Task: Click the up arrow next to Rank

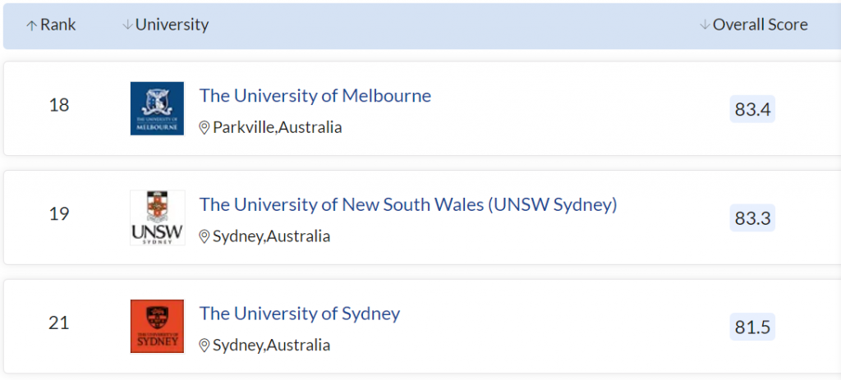Action: (x=32, y=25)
